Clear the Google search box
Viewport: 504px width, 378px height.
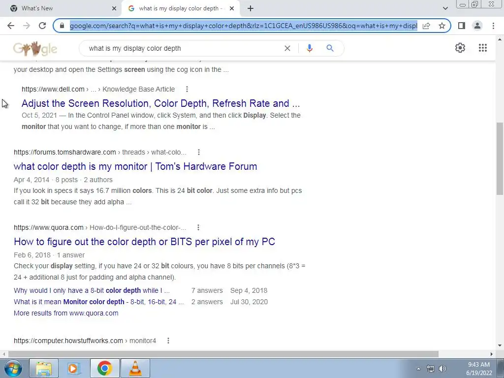287,48
